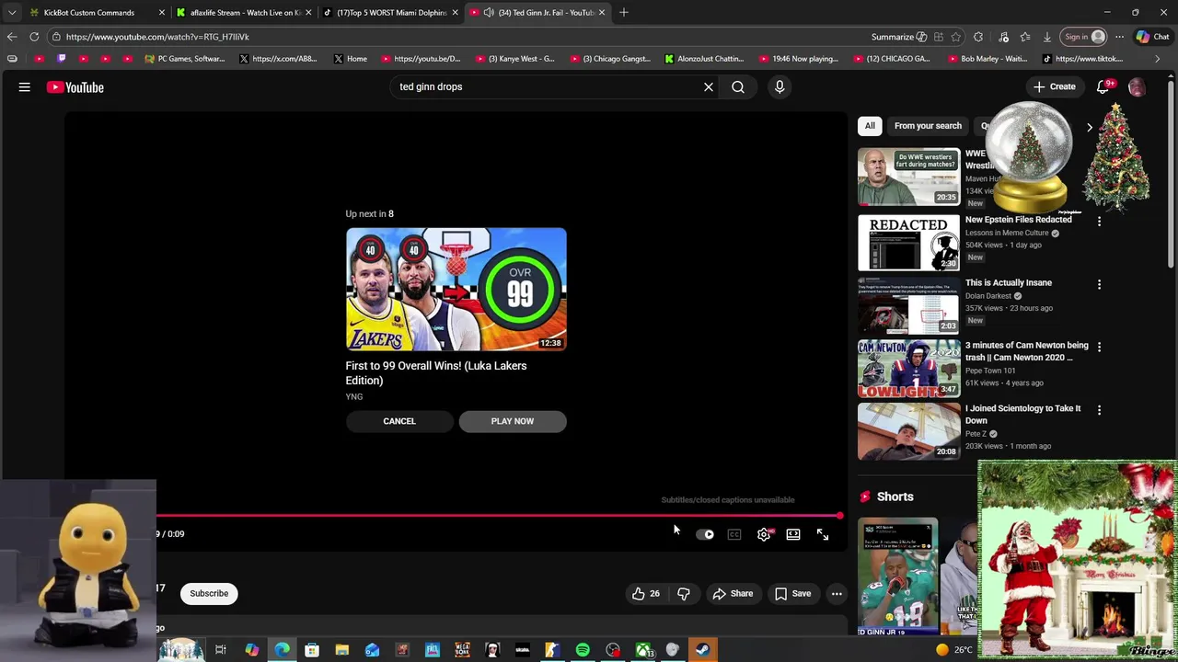
Task: Click Play Now for next video
Action: click(x=513, y=421)
